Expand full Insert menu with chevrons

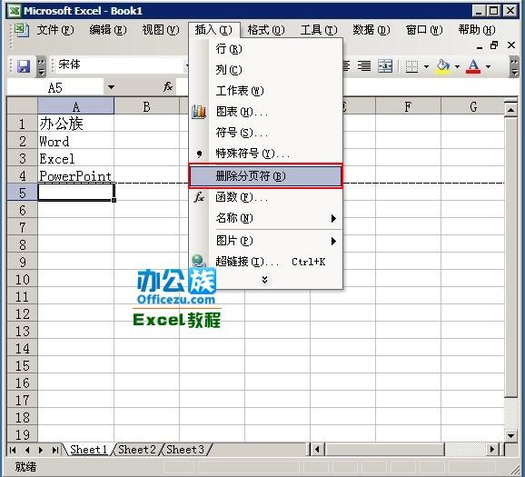(x=265, y=279)
